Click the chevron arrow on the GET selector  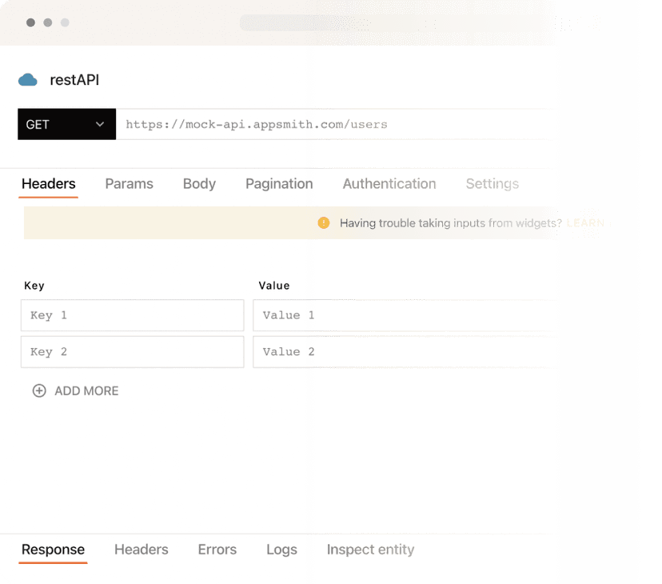(x=101, y=124)
